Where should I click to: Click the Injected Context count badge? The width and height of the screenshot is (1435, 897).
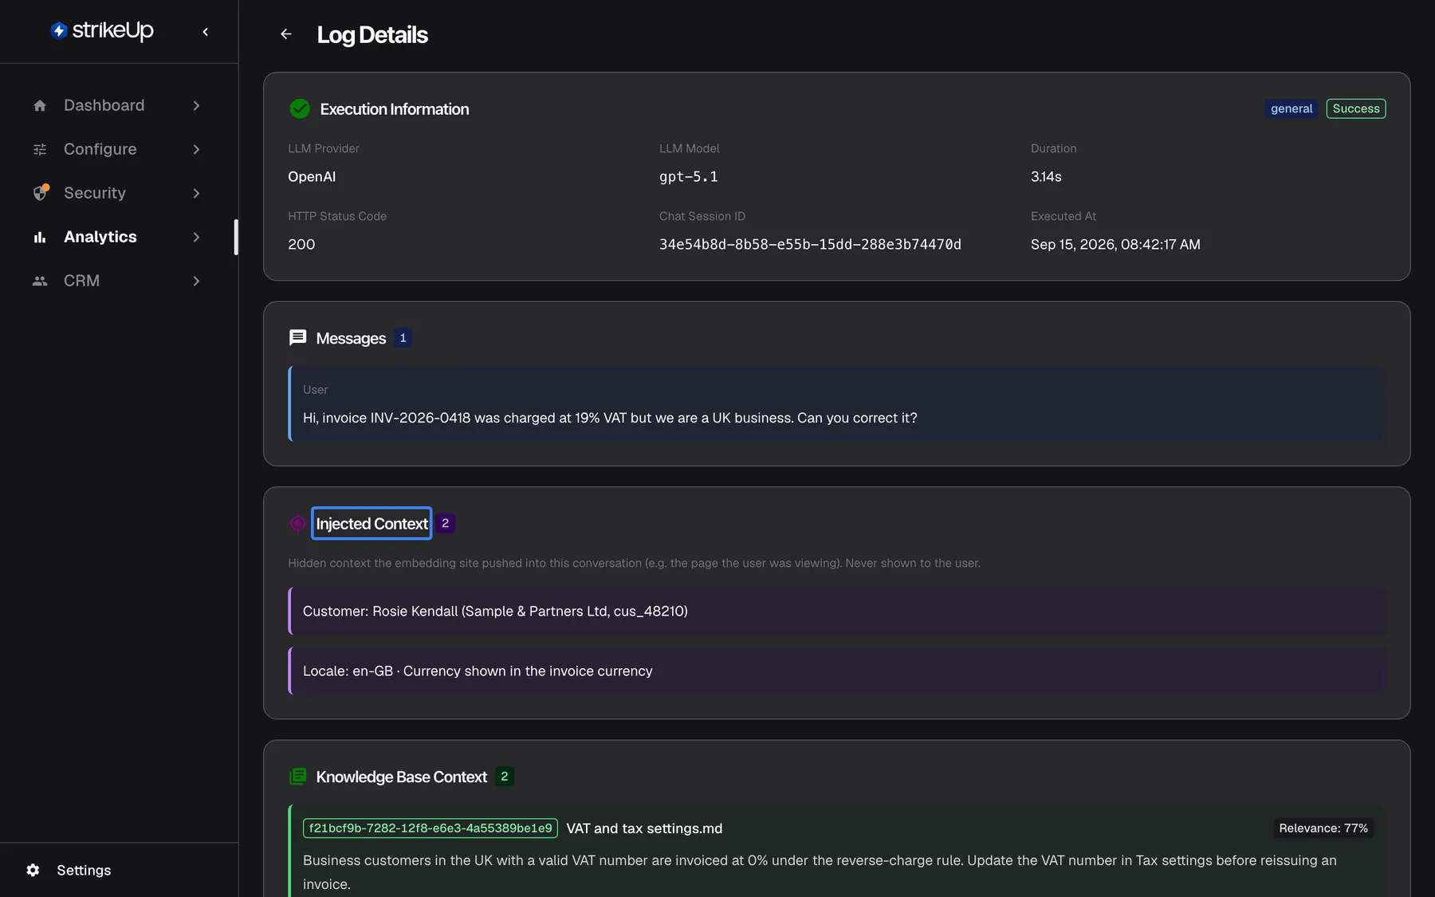pyautogui.click(x=445, y=523)
